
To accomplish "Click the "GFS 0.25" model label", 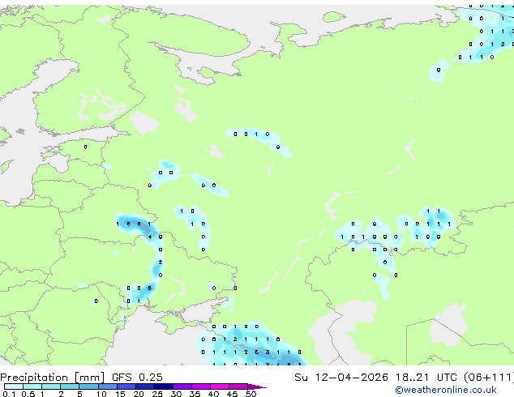I will point(137,378).
